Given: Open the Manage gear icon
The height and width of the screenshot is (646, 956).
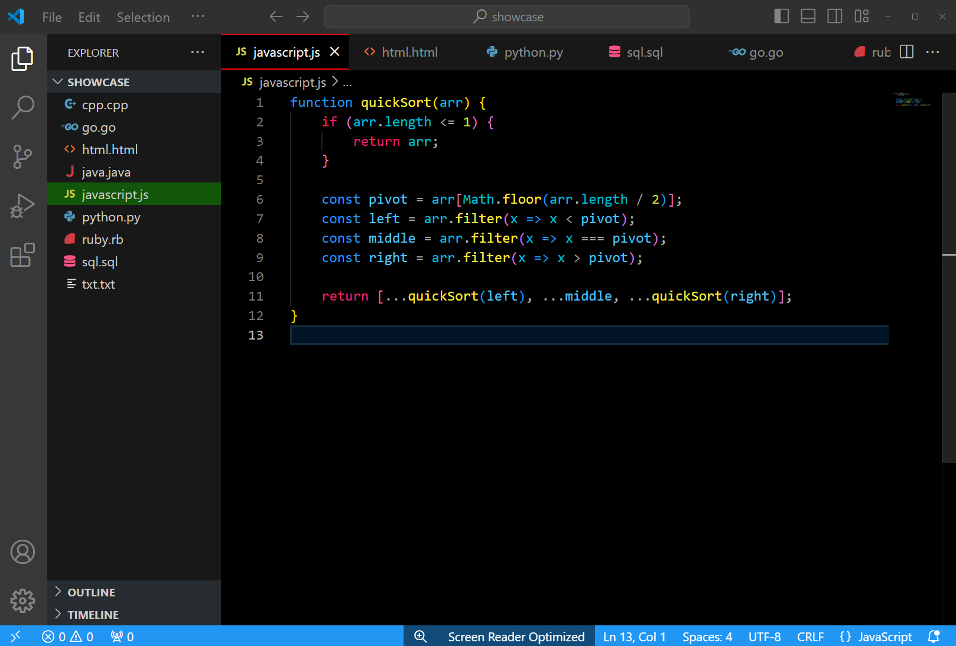Looking at the screenshot, I should pos(22,601).
